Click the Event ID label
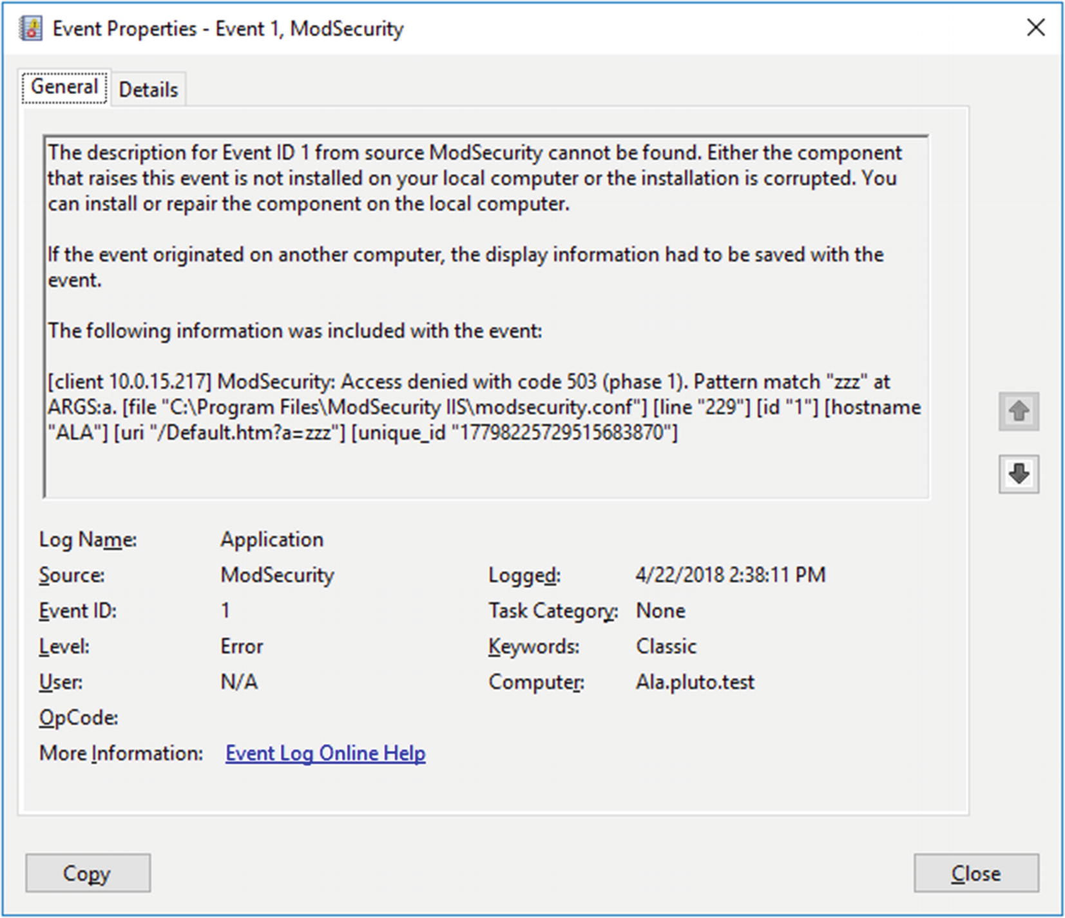1065x918 pixels. (x=78, y=610)
